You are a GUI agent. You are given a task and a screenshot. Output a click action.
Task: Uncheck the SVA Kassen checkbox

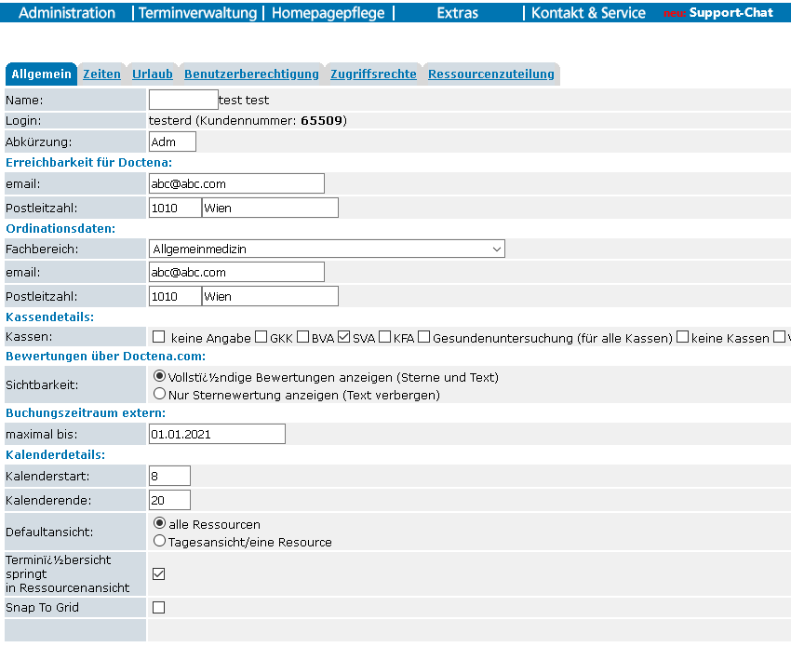344,338
